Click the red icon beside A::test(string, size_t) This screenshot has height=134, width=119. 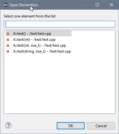(x=8, y=51)
